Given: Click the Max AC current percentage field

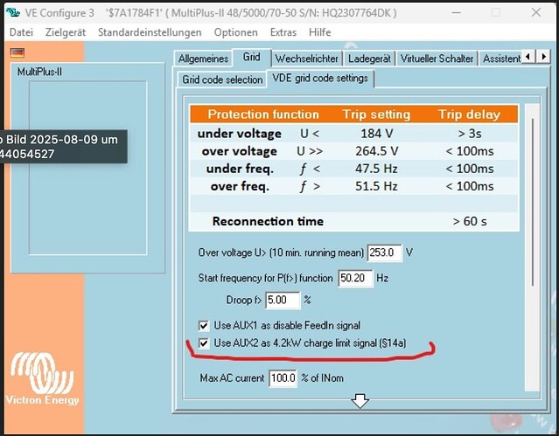Looking at the screenshot, I should [283, 379].
